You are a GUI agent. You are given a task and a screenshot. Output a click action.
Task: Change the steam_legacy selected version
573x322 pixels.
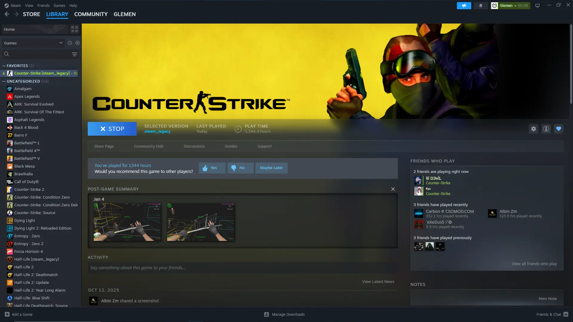point(157,131)
